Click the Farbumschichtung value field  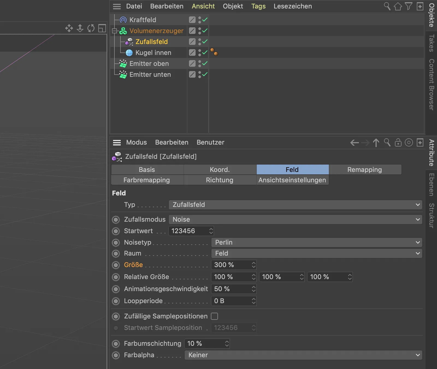tap(207, 344)
